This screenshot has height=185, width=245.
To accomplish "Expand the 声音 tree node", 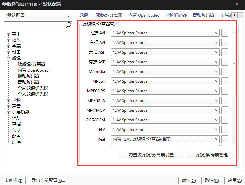I will [8, 107].
